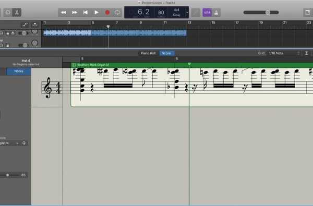
Task: Open the tempo value 80 in the LCD
Action: click(x=161, y=13)
